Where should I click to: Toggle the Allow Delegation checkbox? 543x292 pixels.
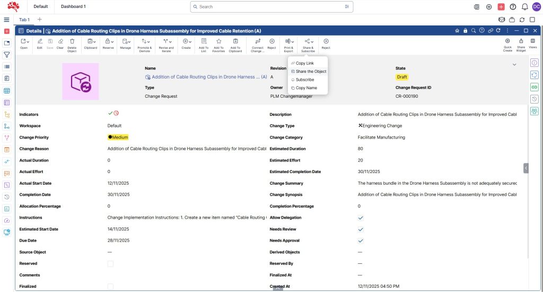click(x=361, y=218)
